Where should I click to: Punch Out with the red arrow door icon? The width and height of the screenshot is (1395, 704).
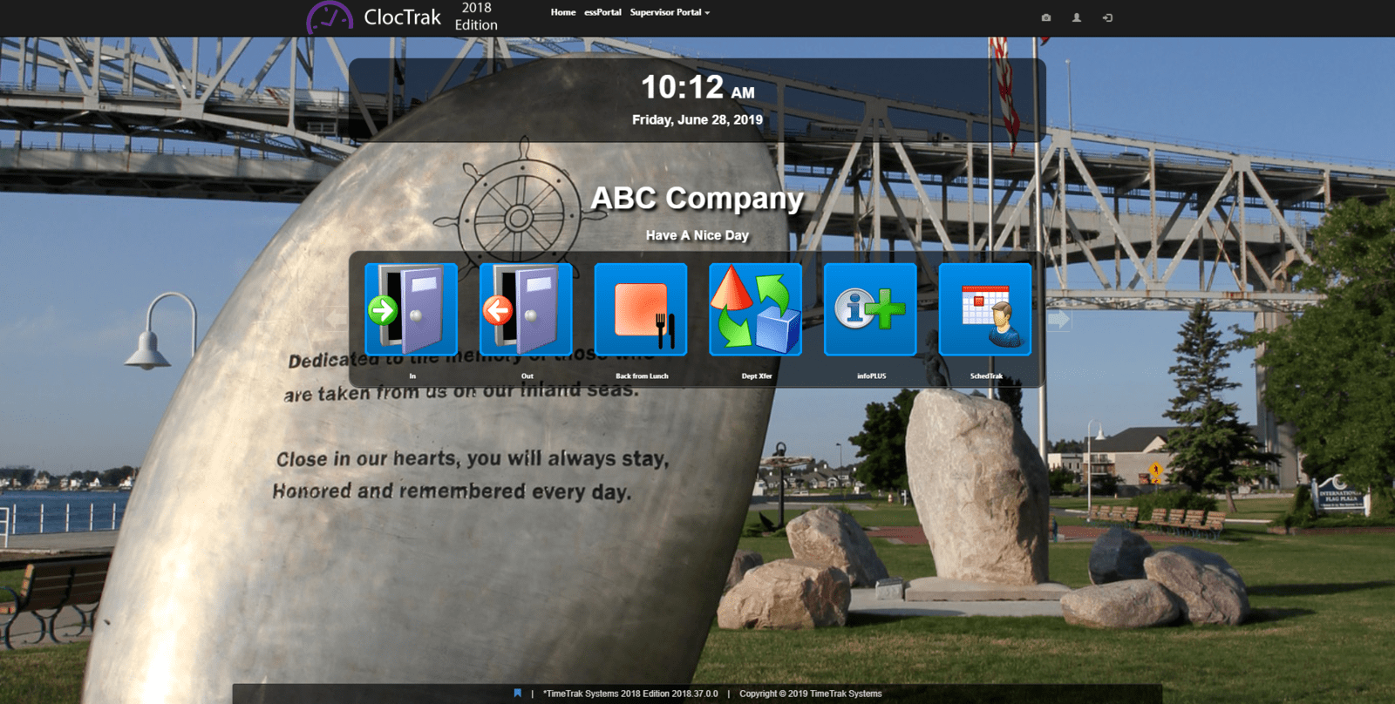click(x=526, y=309)
